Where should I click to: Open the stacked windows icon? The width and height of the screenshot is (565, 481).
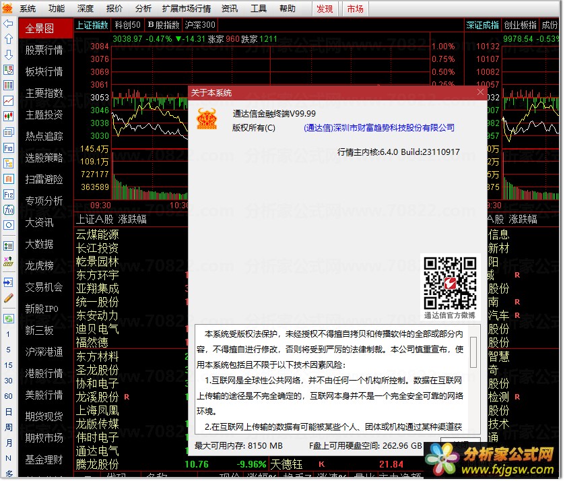8,132
